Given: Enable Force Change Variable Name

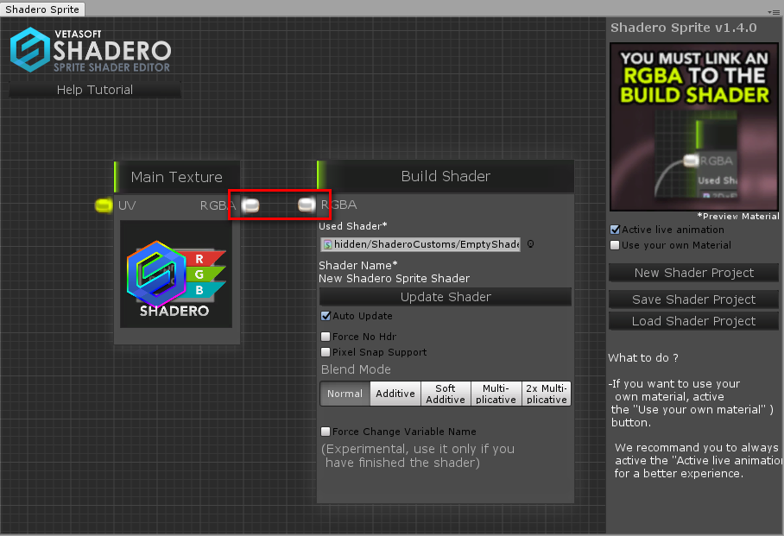Looking at the screenshot, I should (326, 432).
